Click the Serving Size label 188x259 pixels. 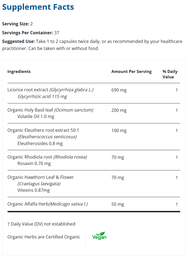point(15,24)
